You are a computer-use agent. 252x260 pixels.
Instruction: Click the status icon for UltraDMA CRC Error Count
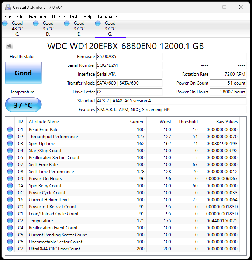(10, 249)
